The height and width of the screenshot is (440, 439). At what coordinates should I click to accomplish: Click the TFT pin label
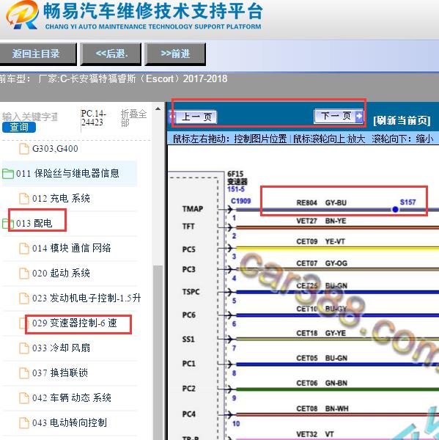pyautogui.click(x=188, y=226)
